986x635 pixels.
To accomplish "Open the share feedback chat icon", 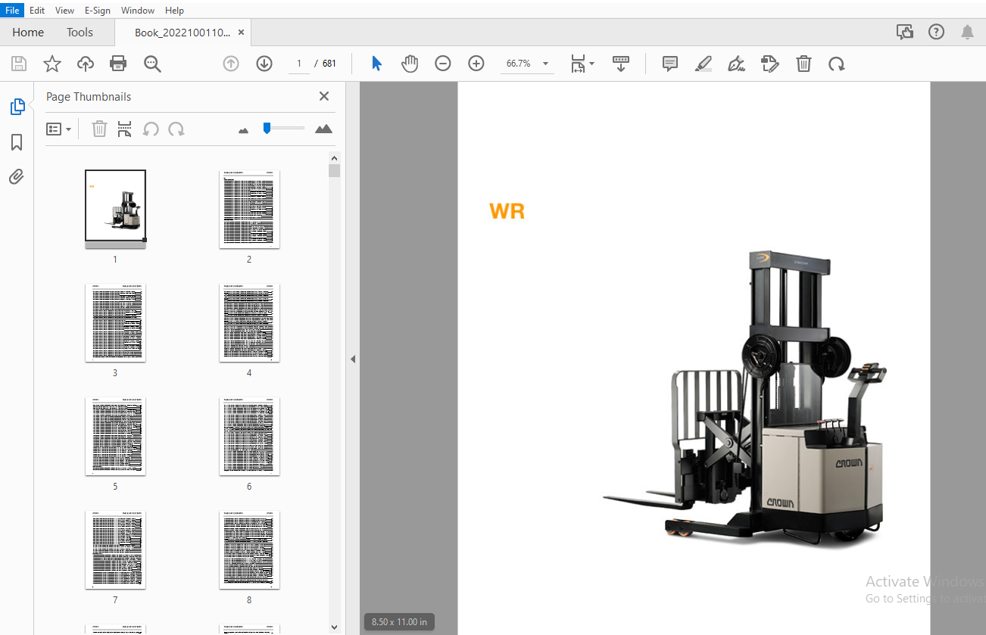I will click(x=904, y=32).
